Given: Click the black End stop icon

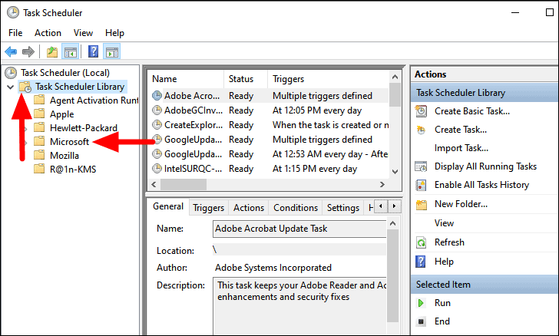Looking at the screenshot, I should 421,321.
